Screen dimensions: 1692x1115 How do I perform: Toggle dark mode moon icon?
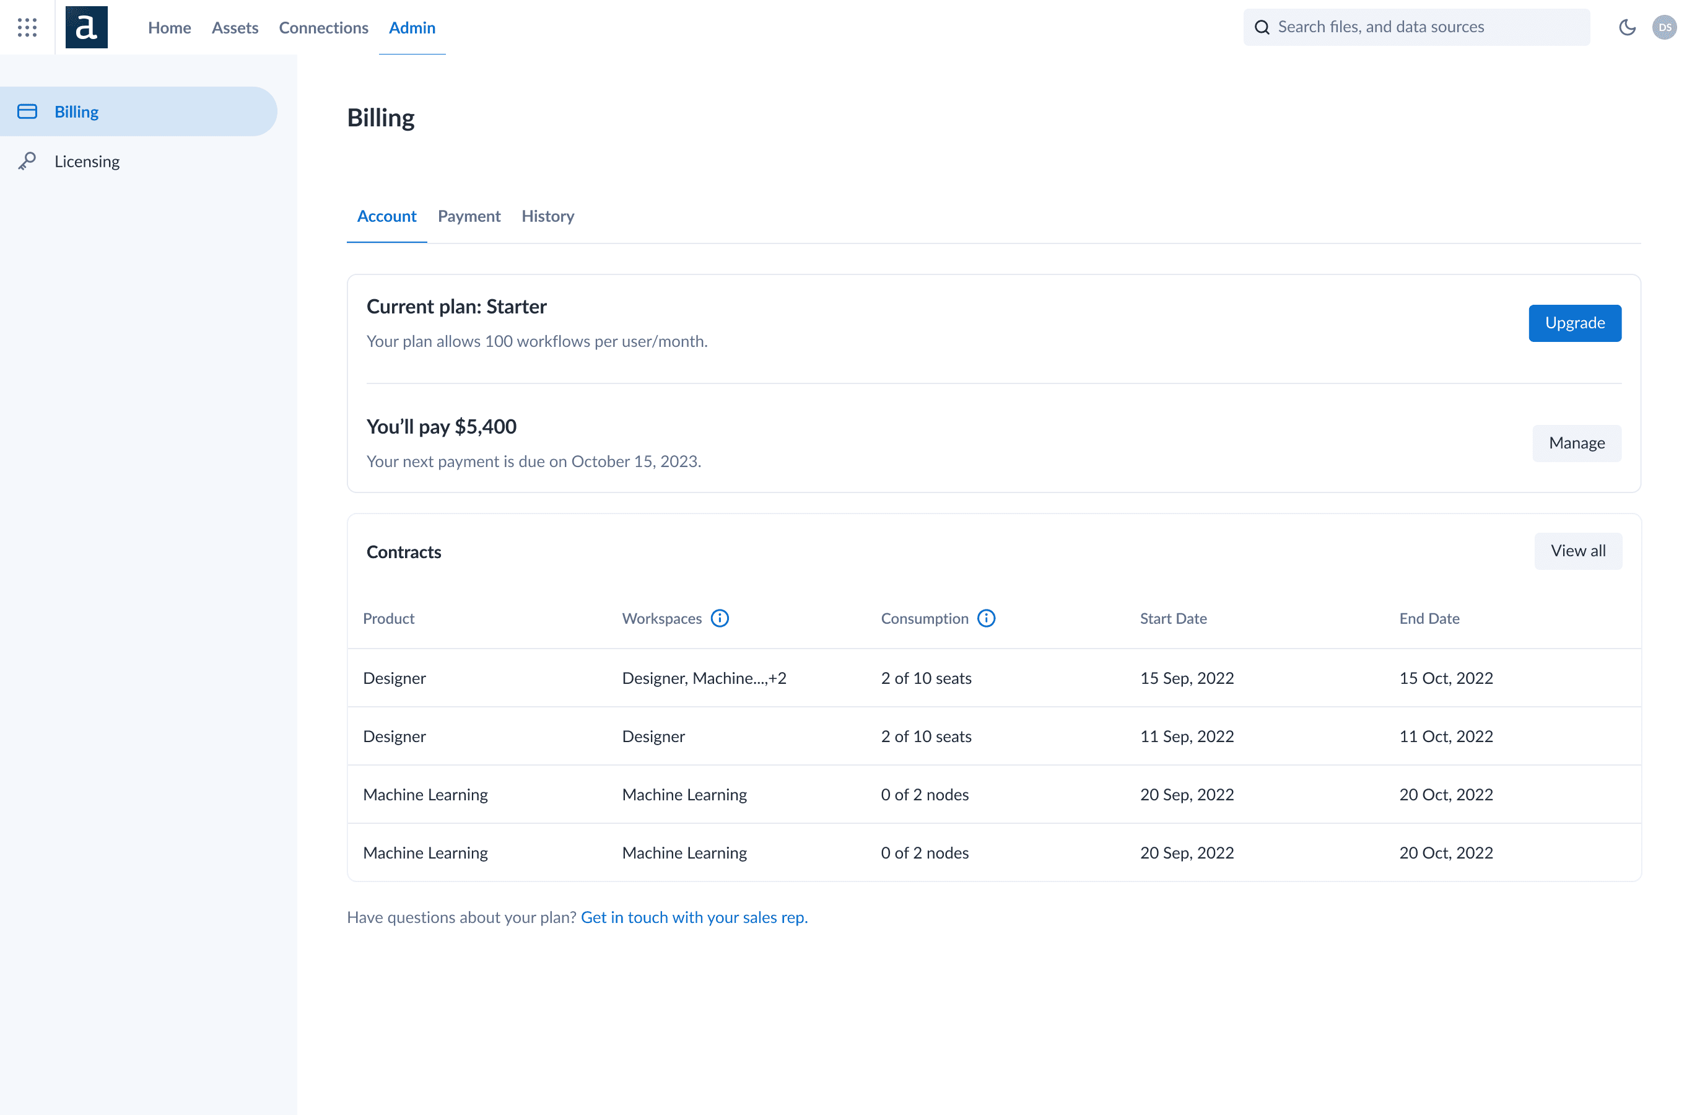[1626, 27]
